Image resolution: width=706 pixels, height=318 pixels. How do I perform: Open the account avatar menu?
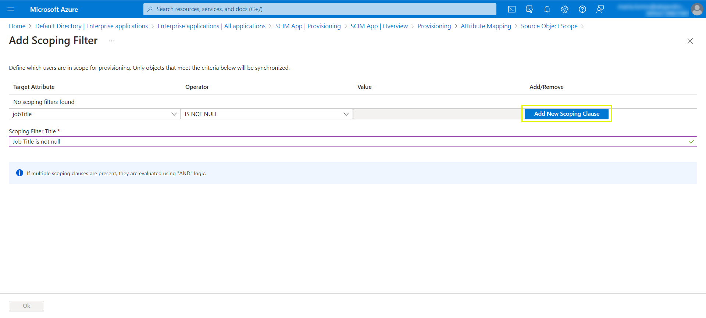(x=697, y=9)
